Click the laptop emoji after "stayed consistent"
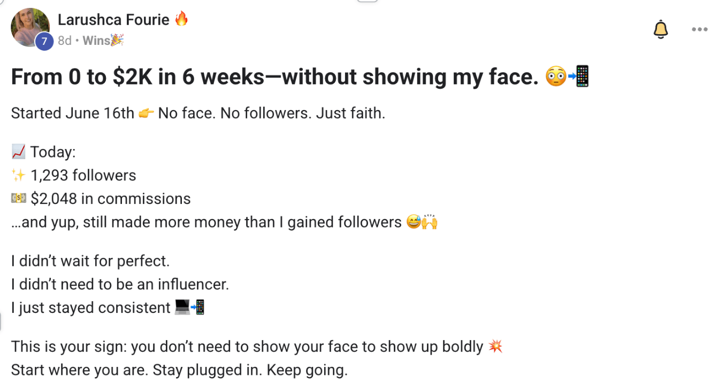Image resolution: width=719 pixels, height=392 pixels. click(183, 308)
